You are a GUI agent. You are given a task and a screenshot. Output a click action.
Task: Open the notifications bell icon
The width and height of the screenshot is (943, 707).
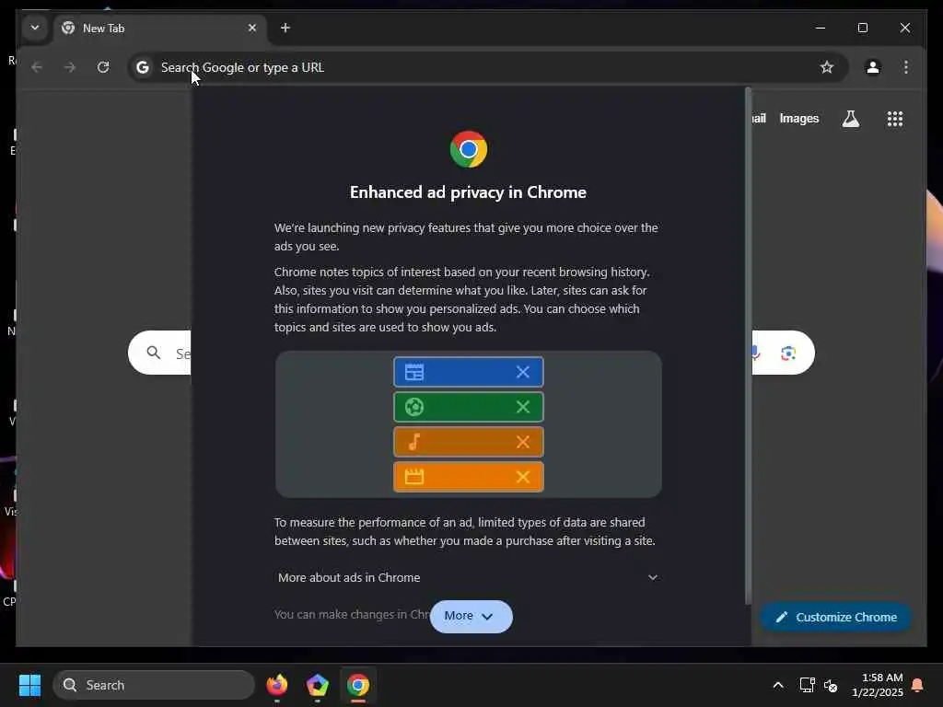(918, 685)
